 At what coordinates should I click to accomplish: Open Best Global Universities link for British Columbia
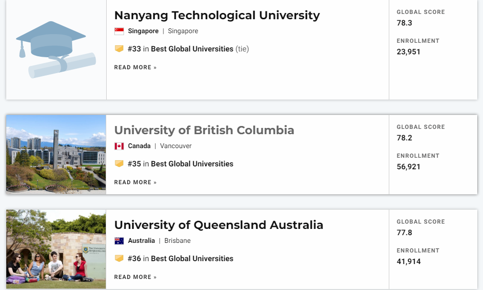coord(192,164)
